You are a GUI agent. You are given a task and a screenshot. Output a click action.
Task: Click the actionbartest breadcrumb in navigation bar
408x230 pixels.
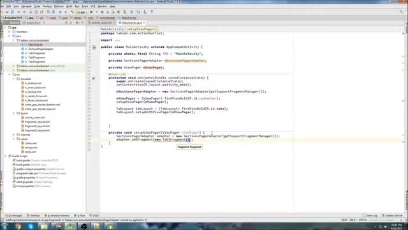[106, 18]
